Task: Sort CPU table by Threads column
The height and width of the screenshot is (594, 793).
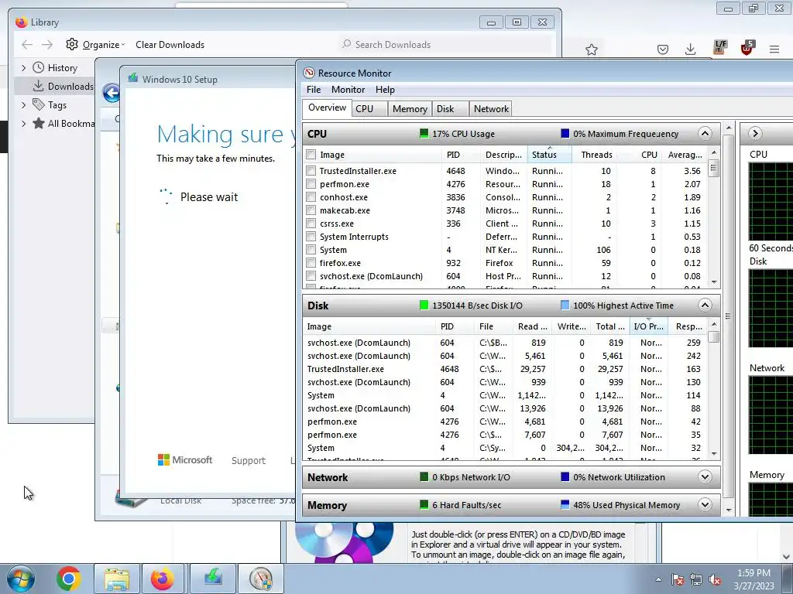Action: click(596, 155)
